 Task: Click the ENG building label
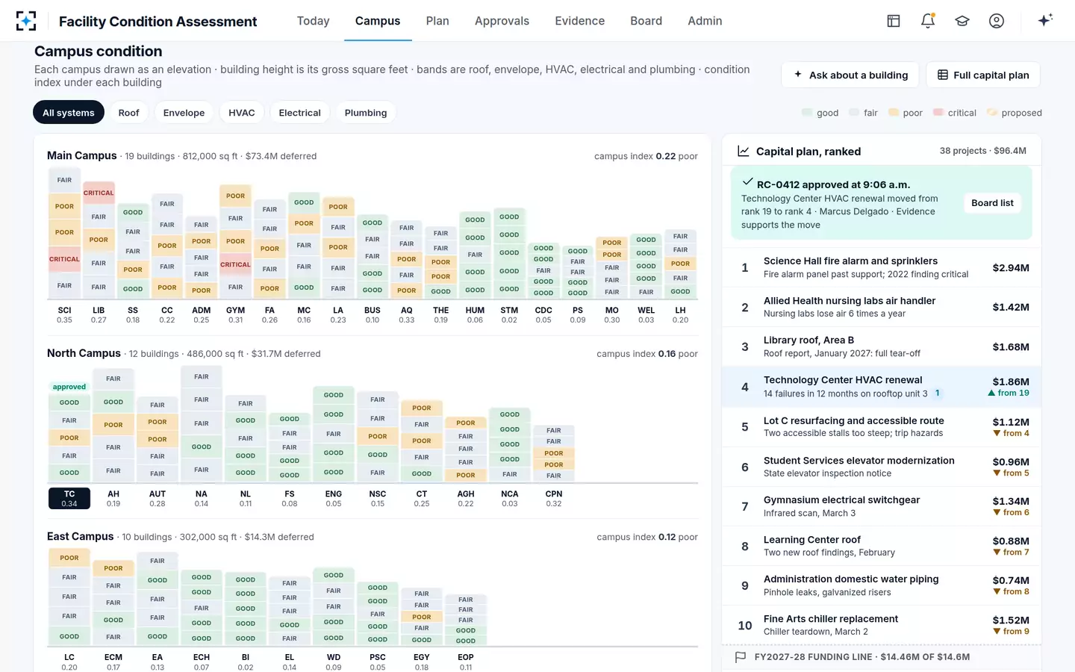pos(334,498)
